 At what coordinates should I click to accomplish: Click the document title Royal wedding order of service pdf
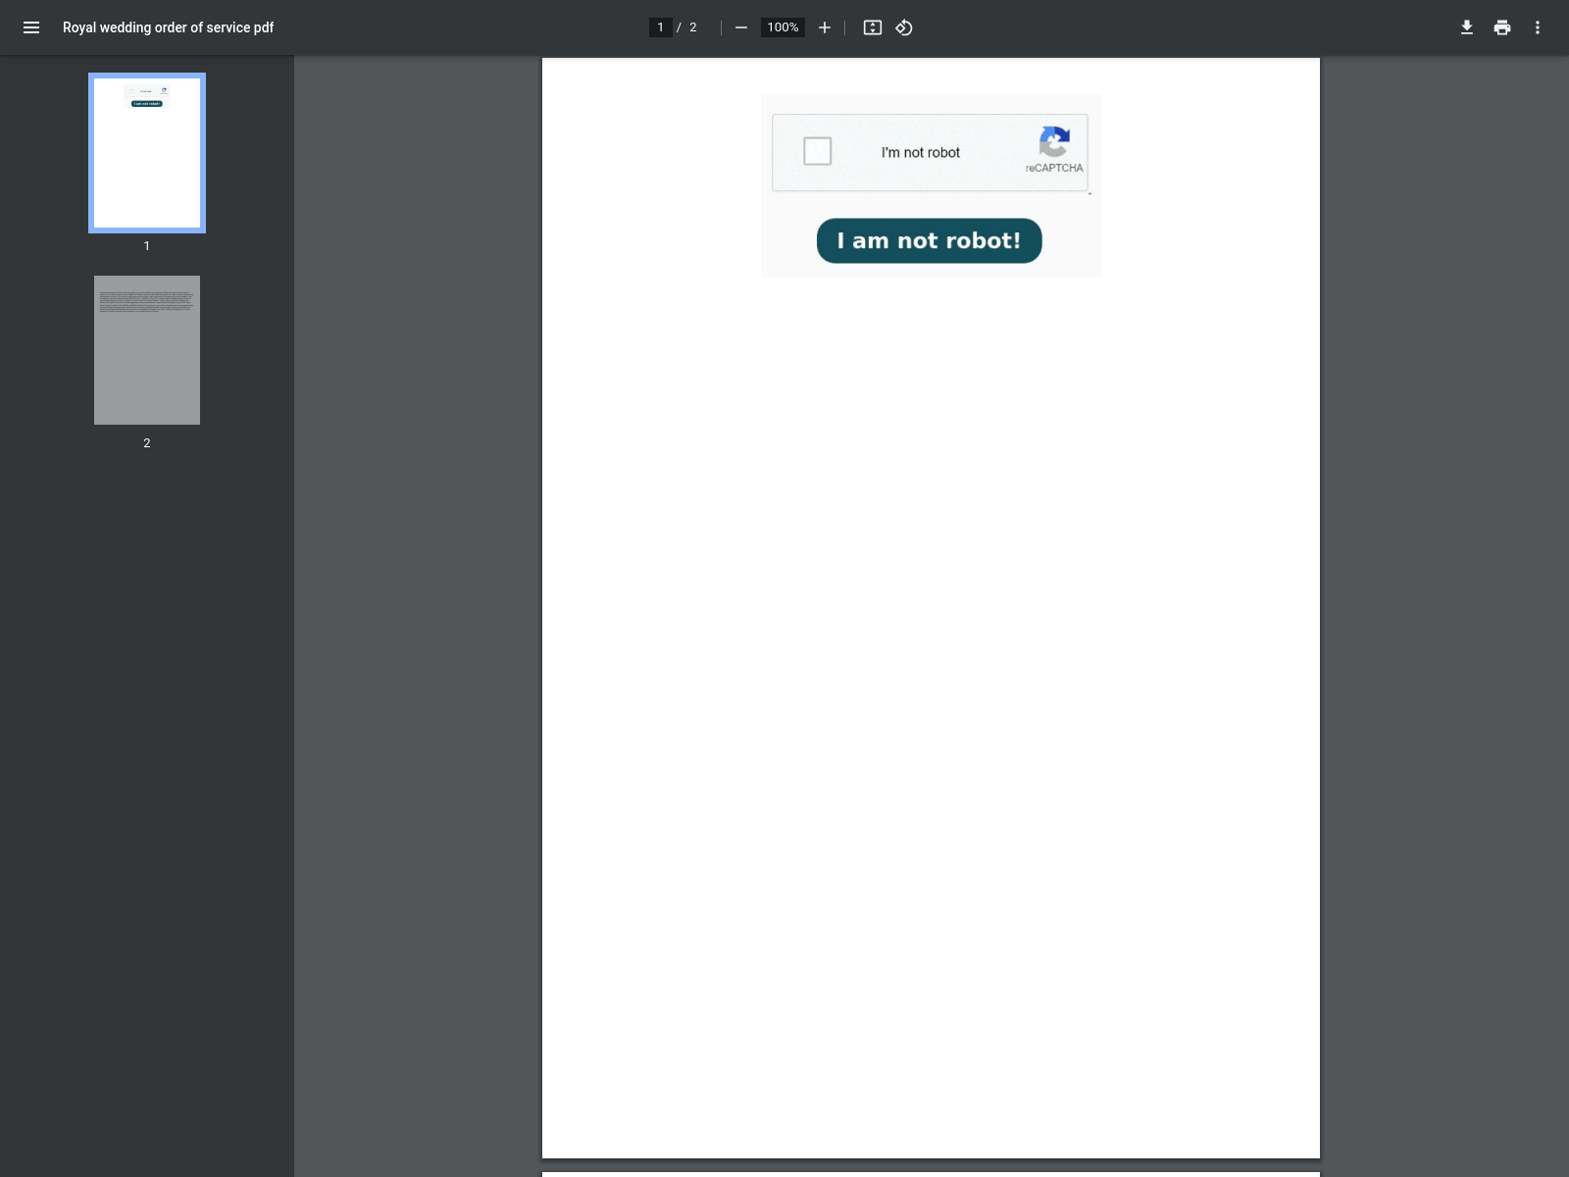tap(168, 27)
